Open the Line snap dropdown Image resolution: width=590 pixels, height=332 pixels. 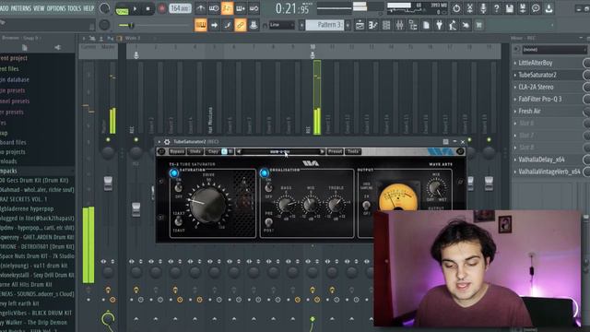pyautogui.click(x=281, y=25)
